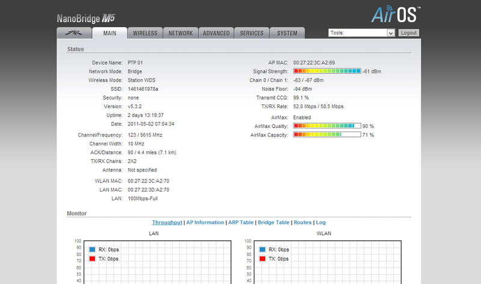Click the SSID value 1461461978a

click(143, 89)
